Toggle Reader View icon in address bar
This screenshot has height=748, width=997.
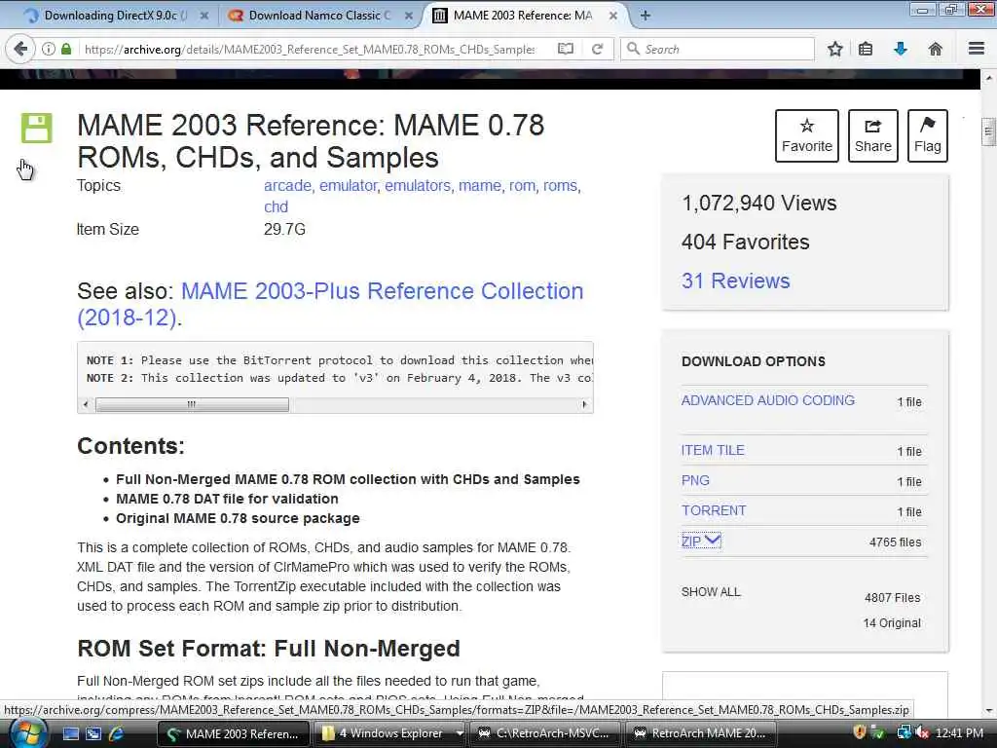point(566,49)
